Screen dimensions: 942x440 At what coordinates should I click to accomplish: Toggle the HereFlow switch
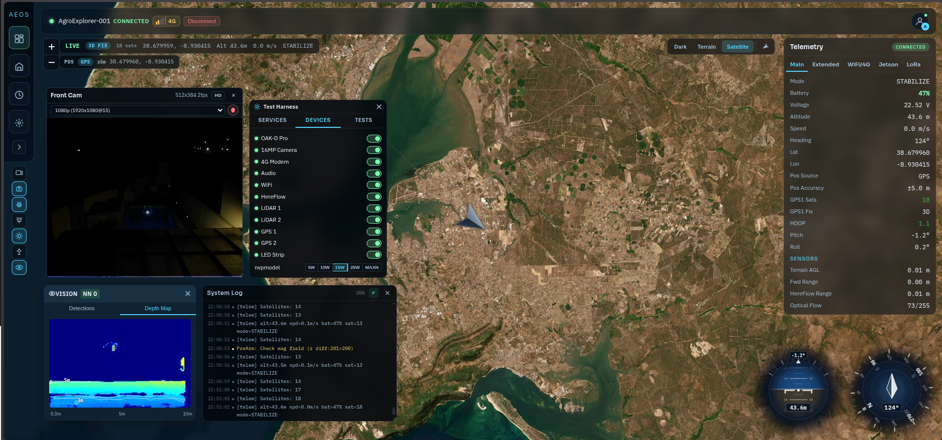[x=374, y=197]
